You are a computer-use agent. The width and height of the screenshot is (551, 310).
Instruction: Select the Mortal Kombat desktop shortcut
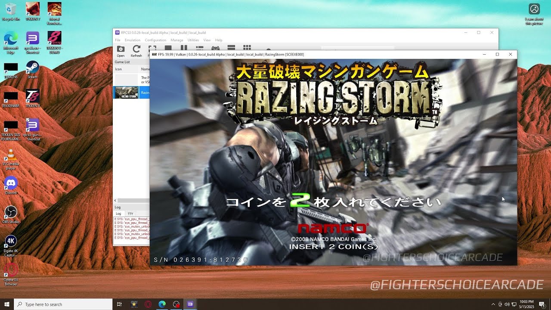[x=54, y=14]
